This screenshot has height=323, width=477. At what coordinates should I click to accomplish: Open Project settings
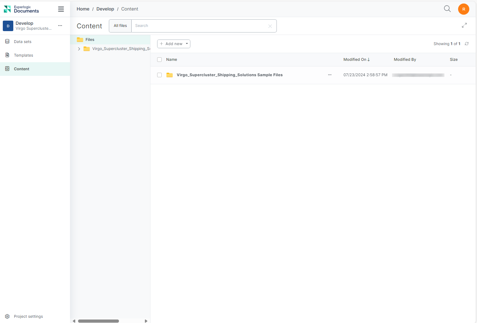28,316
